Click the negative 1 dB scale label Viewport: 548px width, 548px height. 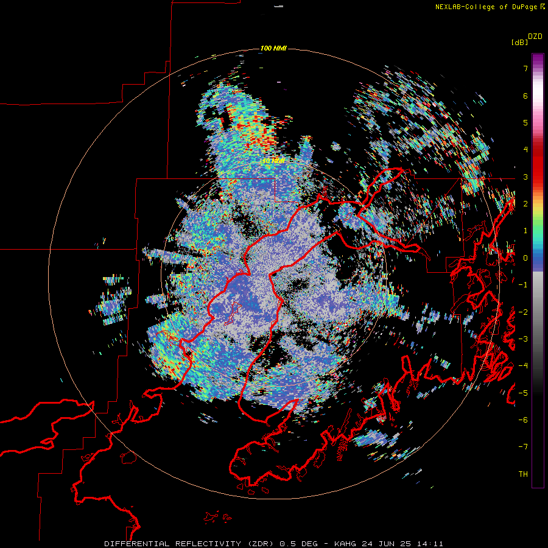[523, 285]
